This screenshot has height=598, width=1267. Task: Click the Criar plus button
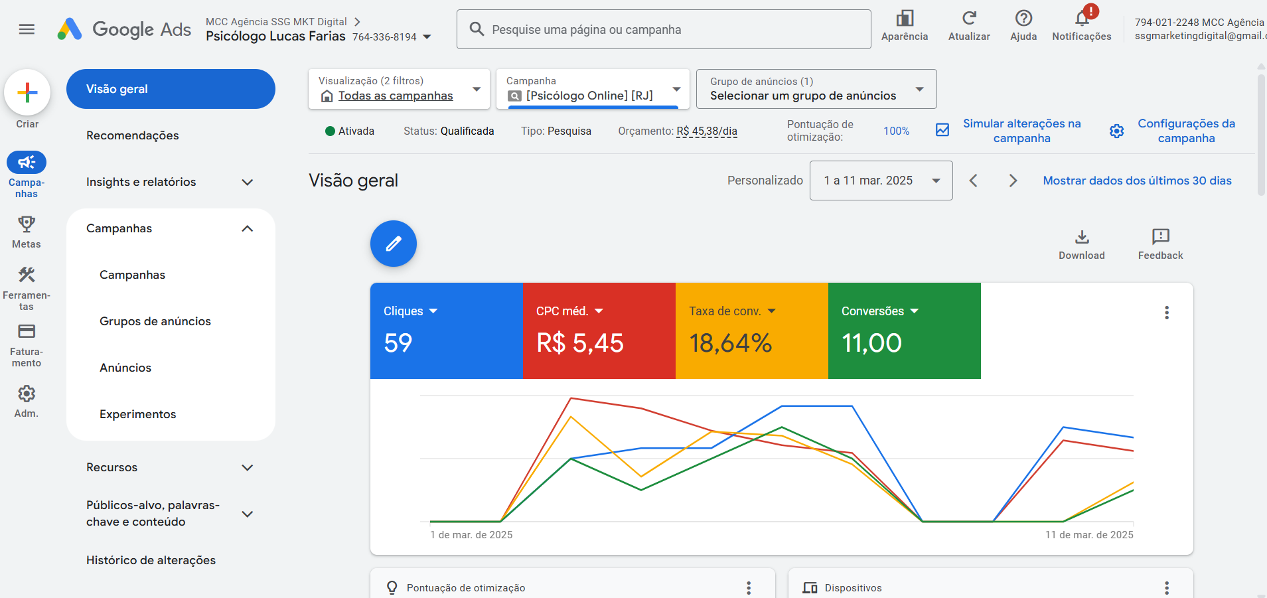(27, 92)
